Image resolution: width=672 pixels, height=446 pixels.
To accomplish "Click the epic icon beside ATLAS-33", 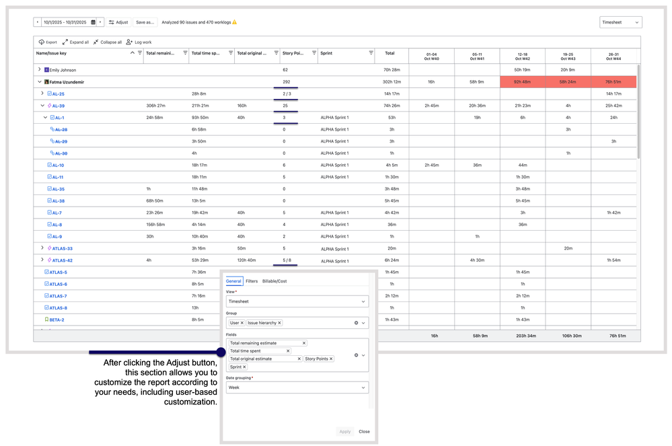I will pos(49,248).
